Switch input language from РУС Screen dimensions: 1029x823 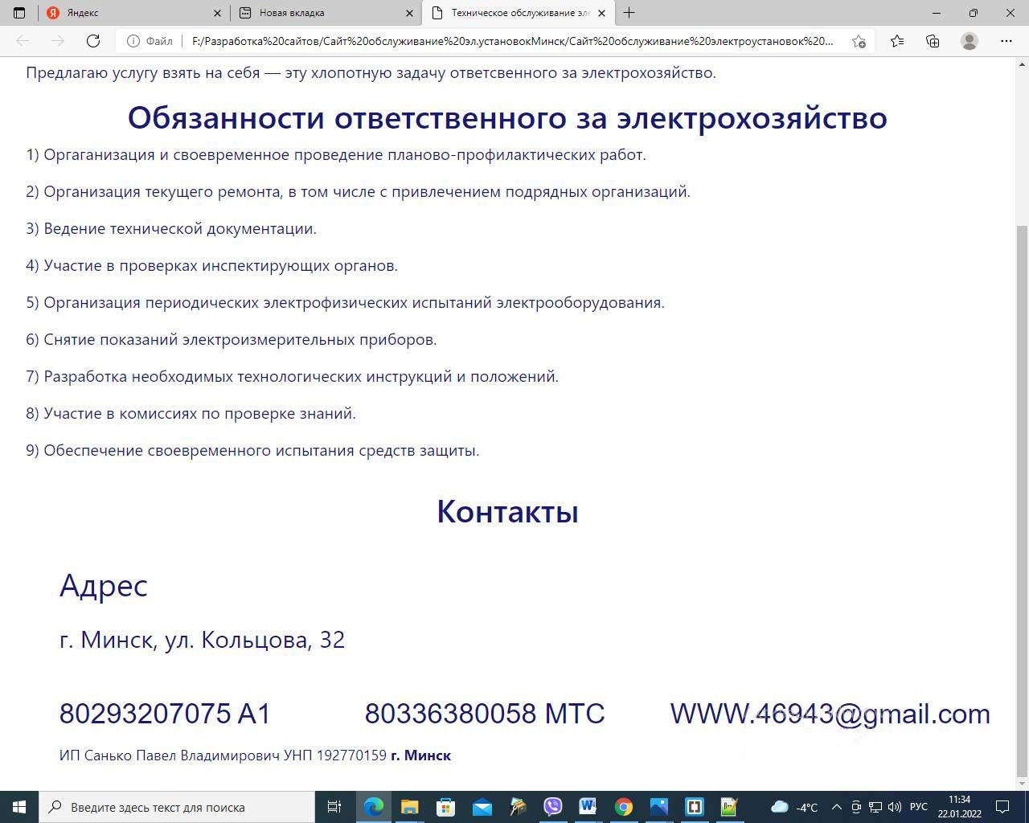click(918, 807)
